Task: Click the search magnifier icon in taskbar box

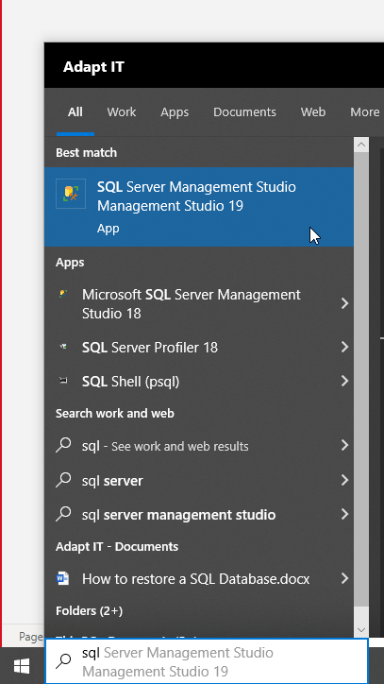Action: [63, 661]
